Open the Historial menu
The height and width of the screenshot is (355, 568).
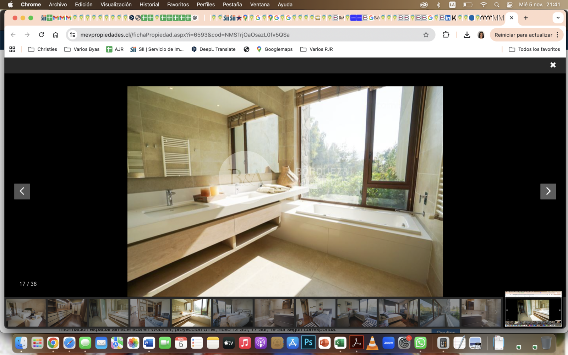click(149, 5)
